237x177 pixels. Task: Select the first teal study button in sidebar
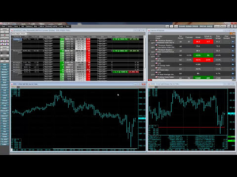click(x=4, y=64)
